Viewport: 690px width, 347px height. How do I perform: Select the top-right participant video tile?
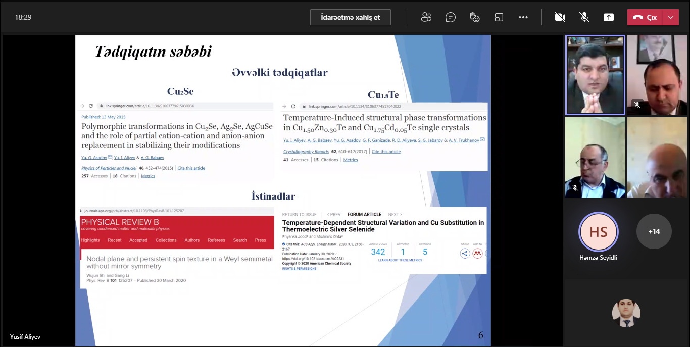657,75
